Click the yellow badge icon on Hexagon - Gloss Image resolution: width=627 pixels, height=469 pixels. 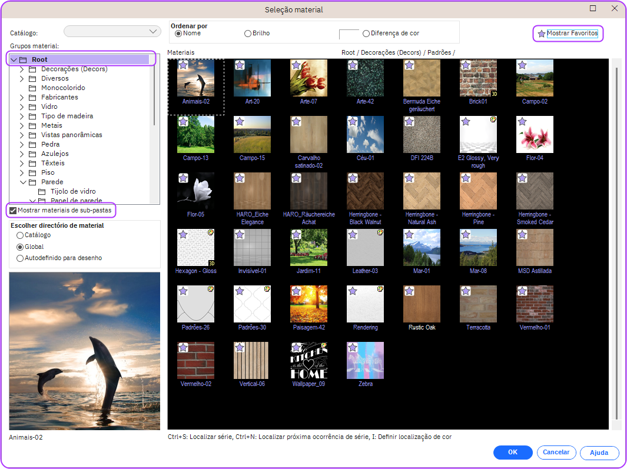pos(211,233)
